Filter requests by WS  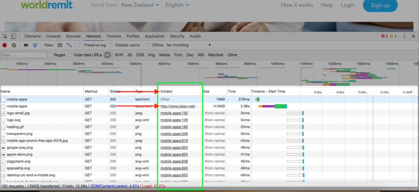click(201, 55)
